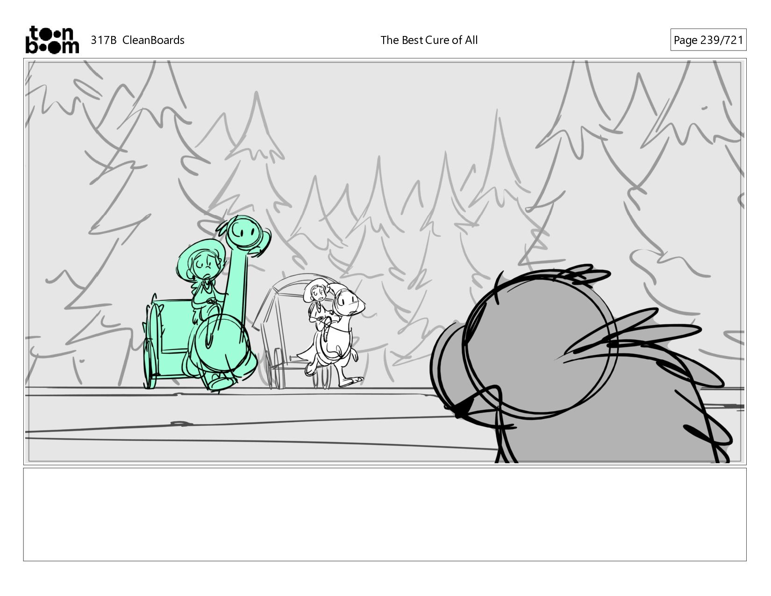Click the empty notes box below the panel
771x596 pixels.
(385, 514)
